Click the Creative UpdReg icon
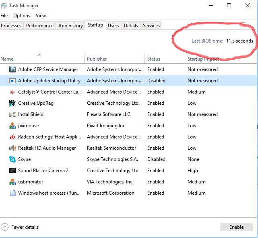Image resolution: width=258 pixels, height=238 pixels. click(12, 103)
